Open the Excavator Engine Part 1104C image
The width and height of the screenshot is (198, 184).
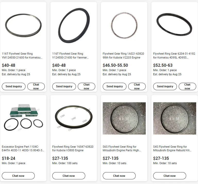23,118
